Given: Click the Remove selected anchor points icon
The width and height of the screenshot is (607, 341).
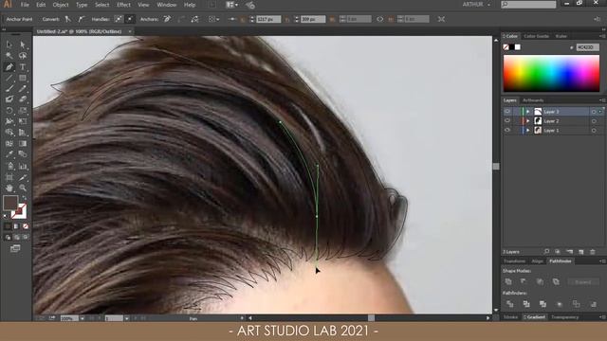Looking at the screenshot, I should tap(167, 19).
